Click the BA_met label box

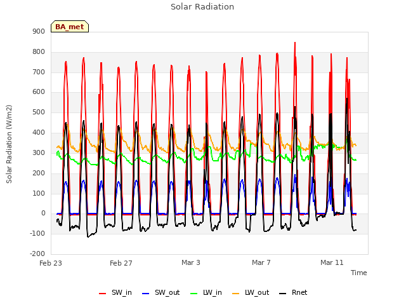pos(70,27)
